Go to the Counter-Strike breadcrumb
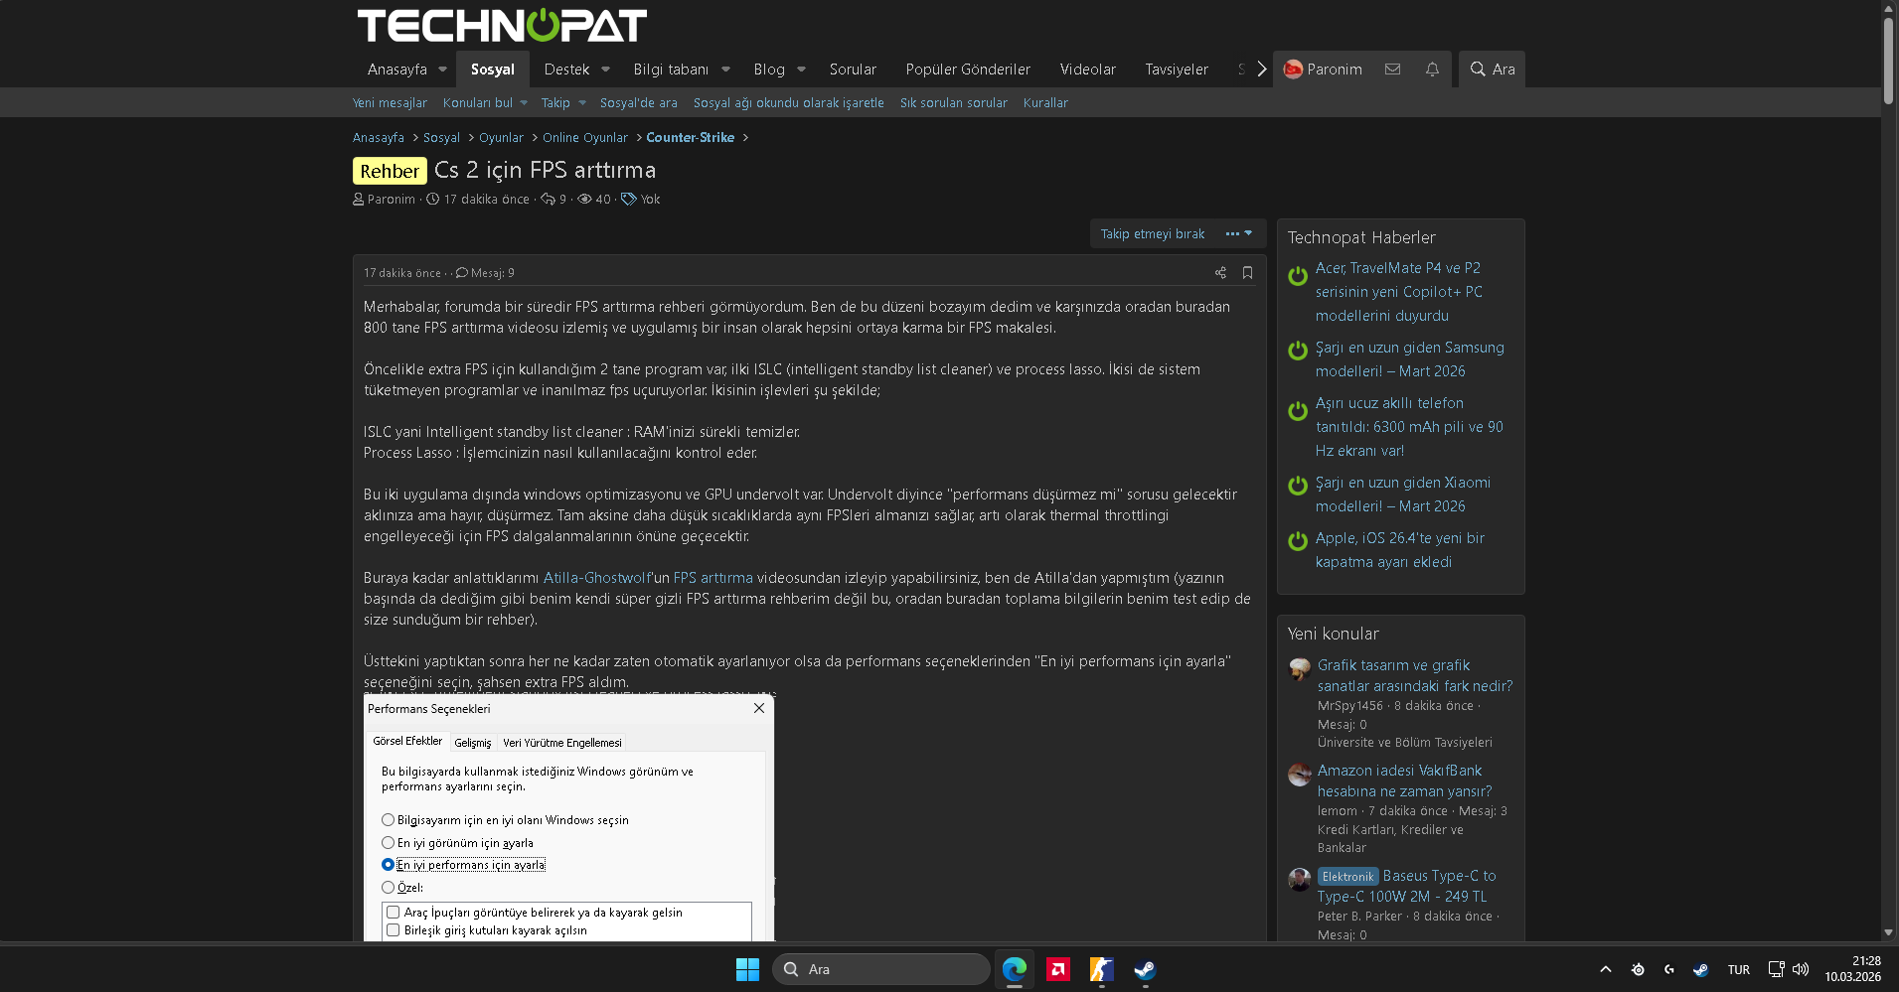The width and height of the screenshot is (1899, 992). coord(690,138)
